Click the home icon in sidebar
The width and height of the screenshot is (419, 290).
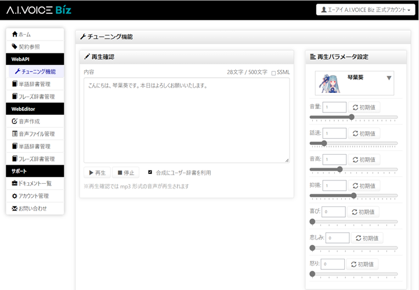15,34
